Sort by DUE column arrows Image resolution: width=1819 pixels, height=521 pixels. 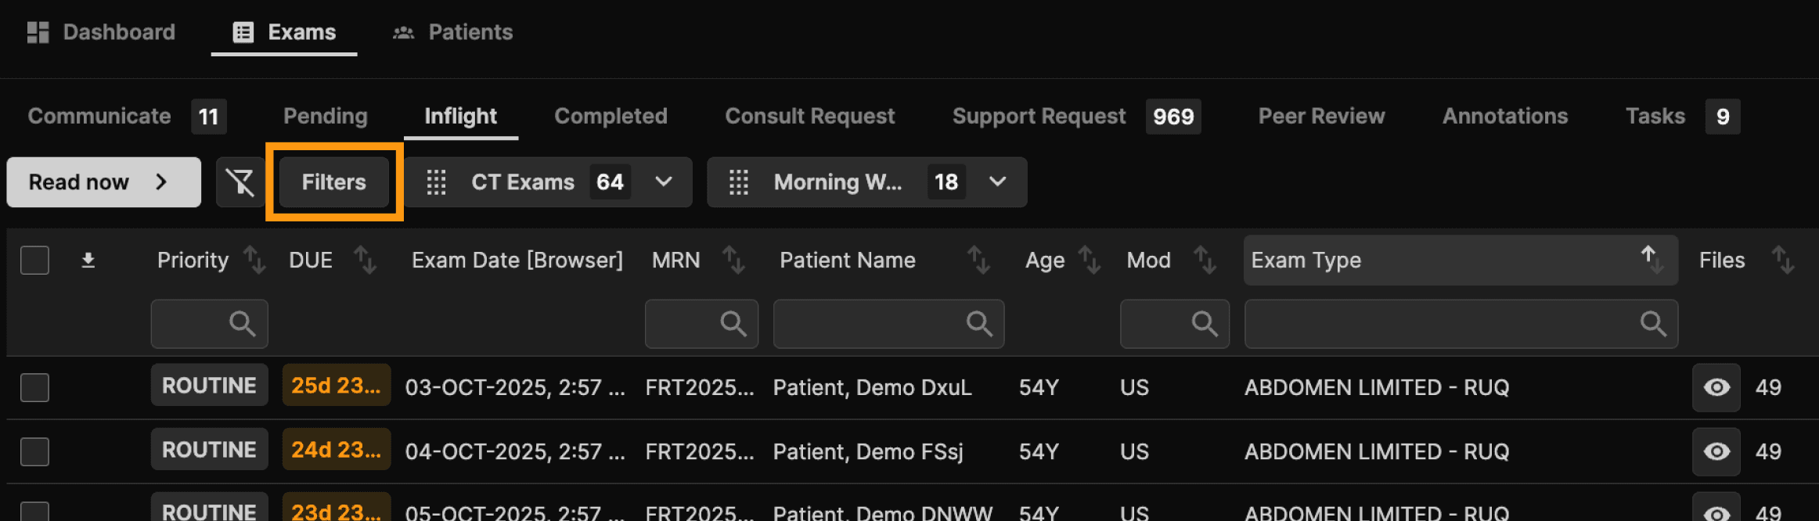[x=366, y=260]
